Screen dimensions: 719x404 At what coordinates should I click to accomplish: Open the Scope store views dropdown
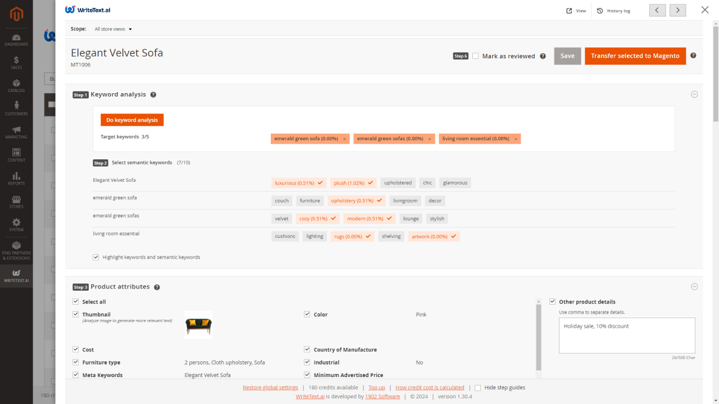(x=113, y=29)
